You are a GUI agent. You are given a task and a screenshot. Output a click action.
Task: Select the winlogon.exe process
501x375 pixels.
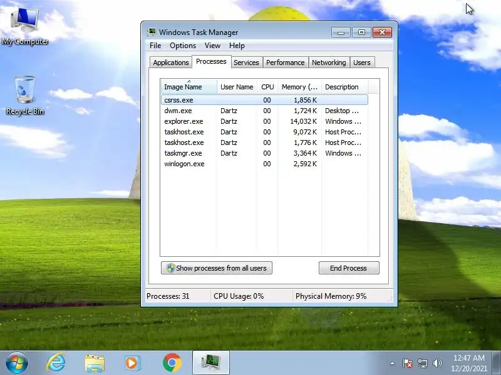coord(264,164)
